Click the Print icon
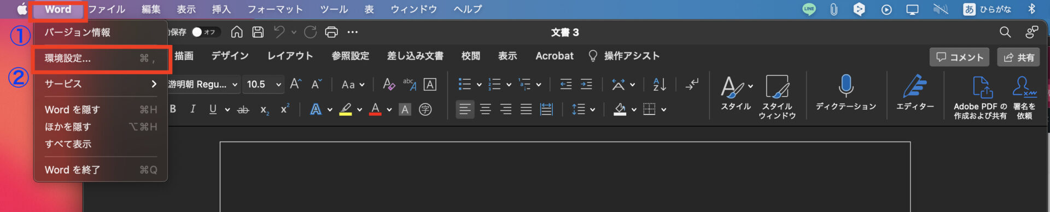Image resolution: width=1050 pixels, height=212 pixels. pyautogui.click(x=331, y=32)
